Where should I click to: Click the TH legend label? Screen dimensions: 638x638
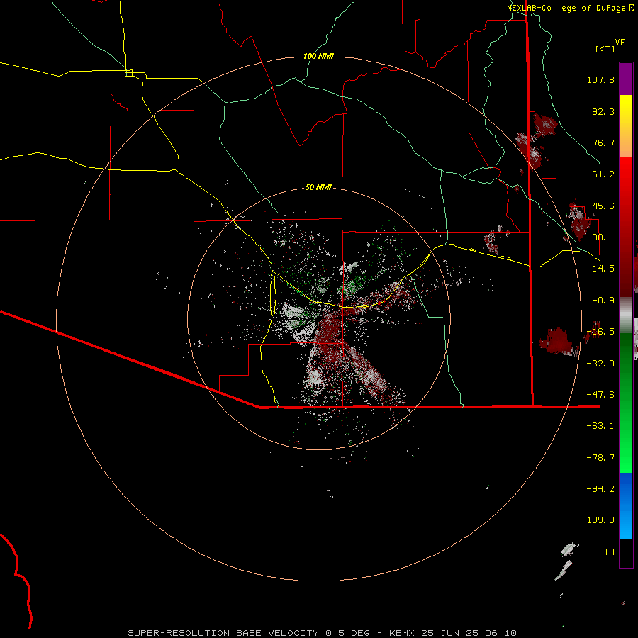pyautogui.click(x=609, y=552)
